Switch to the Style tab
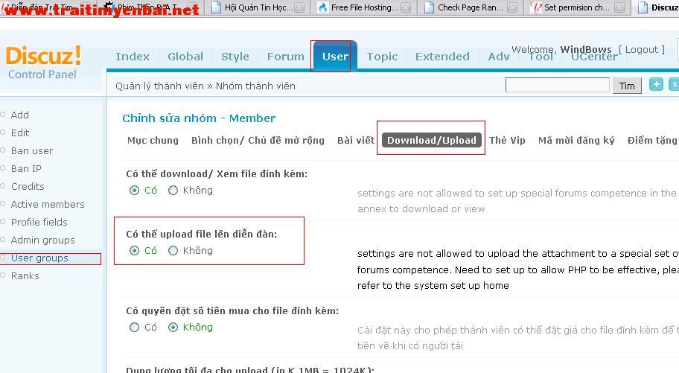 [235, 57]
